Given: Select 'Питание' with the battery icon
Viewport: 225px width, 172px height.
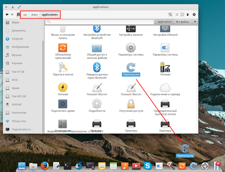Looking at the screenshot, I should [165, 67].
